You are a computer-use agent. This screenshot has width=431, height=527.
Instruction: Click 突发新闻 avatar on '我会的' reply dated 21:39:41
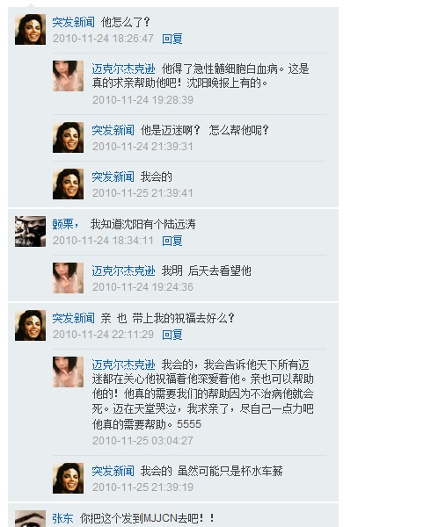coord(68,184)
